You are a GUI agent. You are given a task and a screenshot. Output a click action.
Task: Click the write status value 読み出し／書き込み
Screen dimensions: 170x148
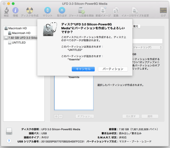tap(130, 134)
